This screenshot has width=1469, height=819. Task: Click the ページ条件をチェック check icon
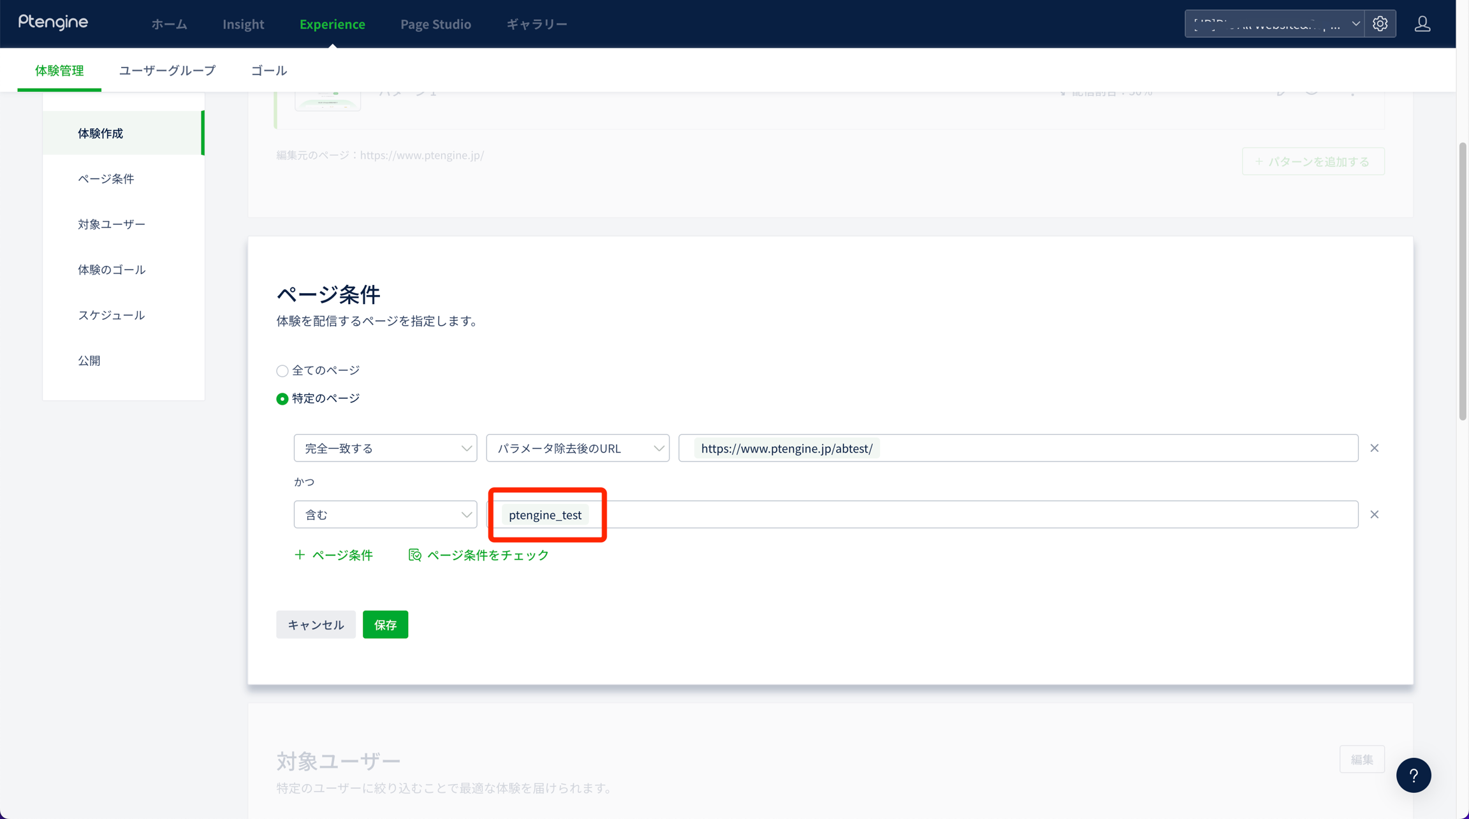tap(415, 555)
